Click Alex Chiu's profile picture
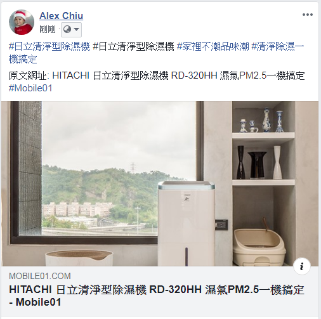 click(22, 22)
